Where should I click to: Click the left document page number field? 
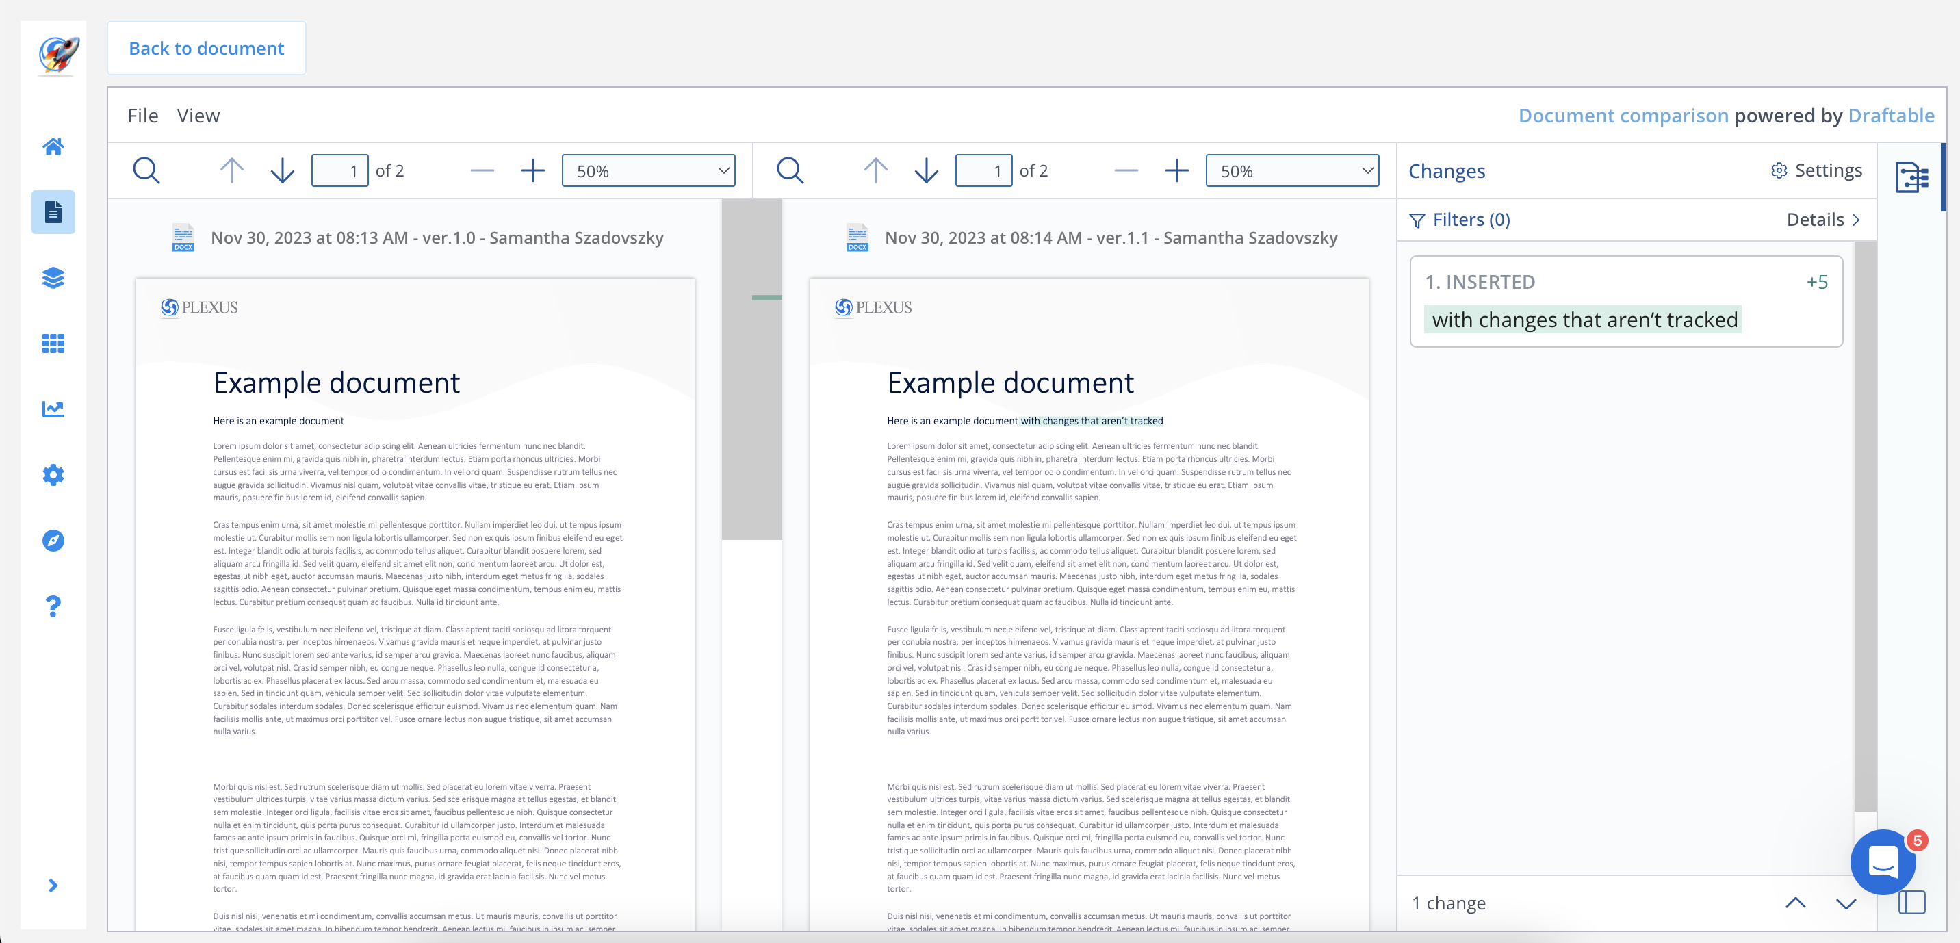(339, 170)
